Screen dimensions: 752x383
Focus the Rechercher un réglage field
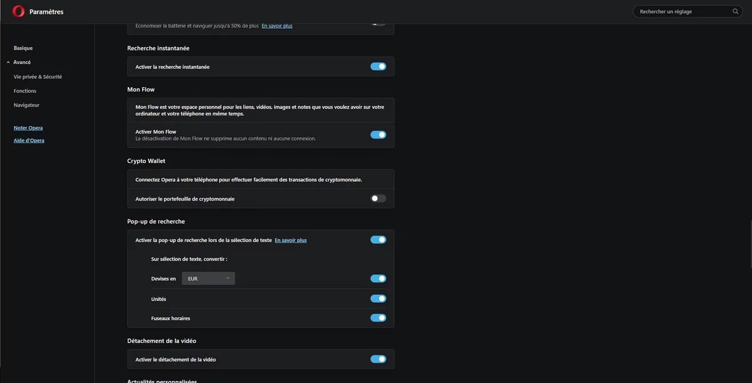pyautogui.click(x=689, y=11)
